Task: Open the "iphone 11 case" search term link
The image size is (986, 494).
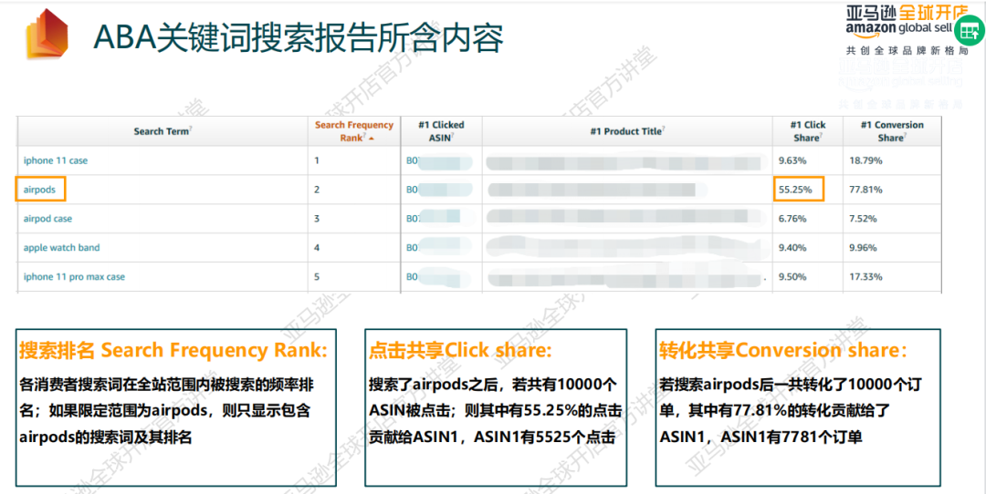Action: [x=56, y=160]
